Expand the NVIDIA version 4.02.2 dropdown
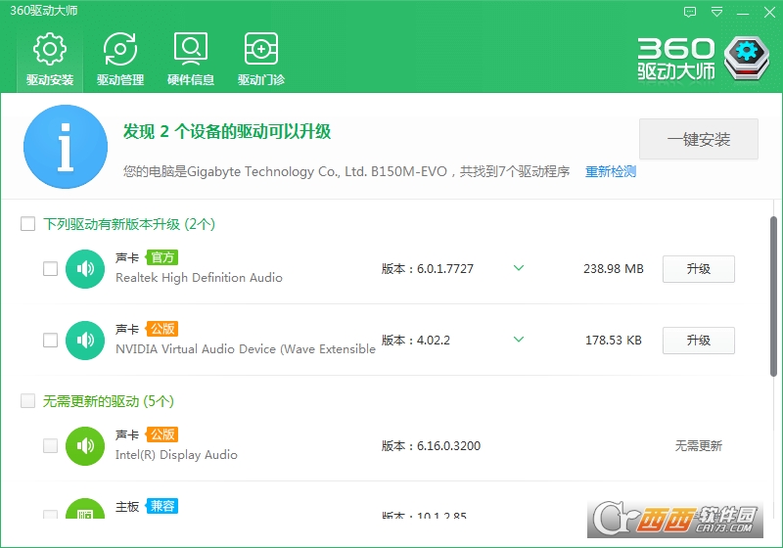 pos(519,340)
